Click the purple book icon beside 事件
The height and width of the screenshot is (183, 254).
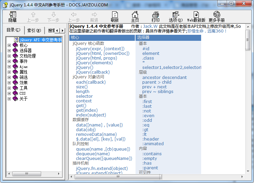coord(15,61)
